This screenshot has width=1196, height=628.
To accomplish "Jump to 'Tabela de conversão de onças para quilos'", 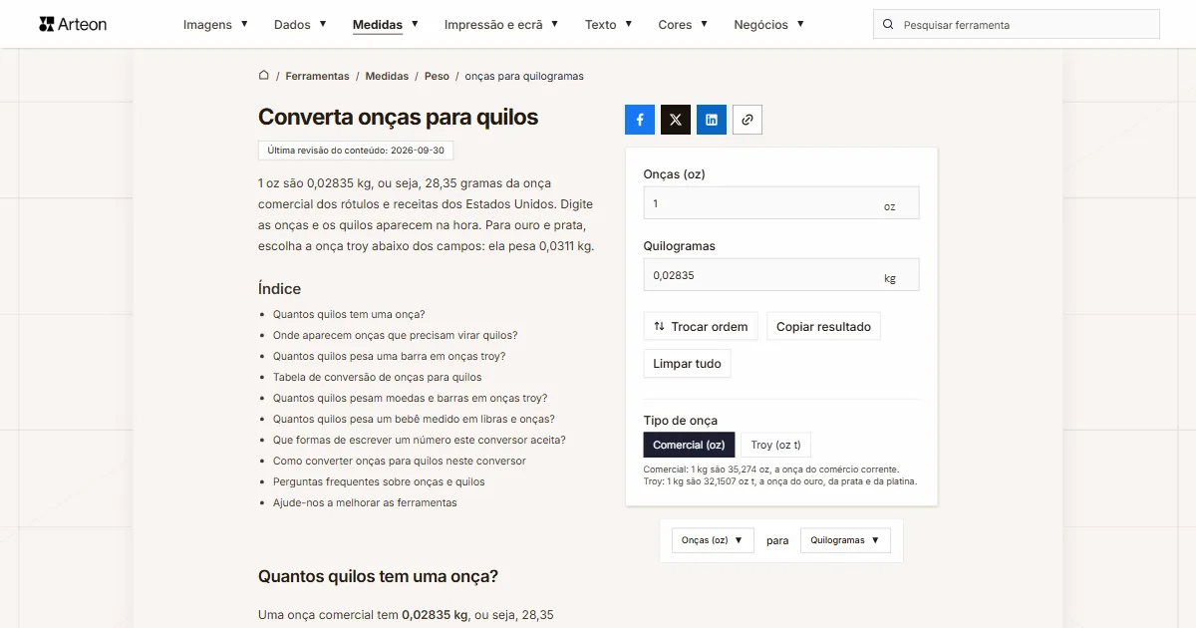I will pos(377,377).
